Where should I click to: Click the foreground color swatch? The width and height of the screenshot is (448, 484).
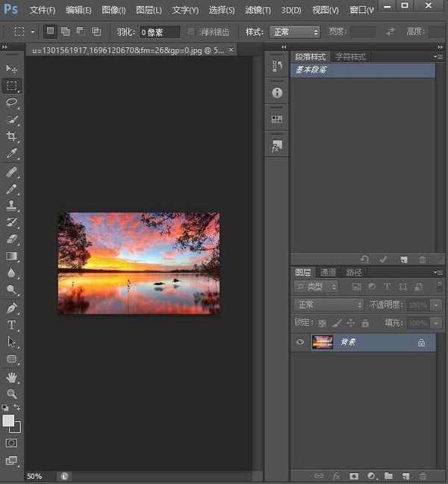coord(9,421)
